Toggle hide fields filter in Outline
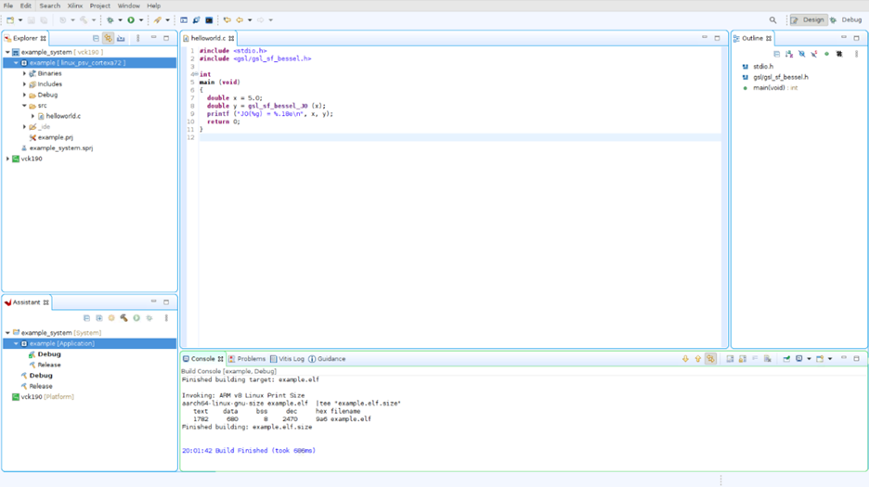This screenshot has height=487, width=869. [802, 55]
